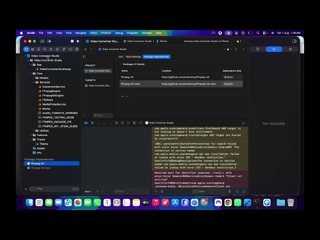Open the Source Control navigator icon
This screenshot has height=240, width=320.
pyautogui.click(x=32, y=49)
